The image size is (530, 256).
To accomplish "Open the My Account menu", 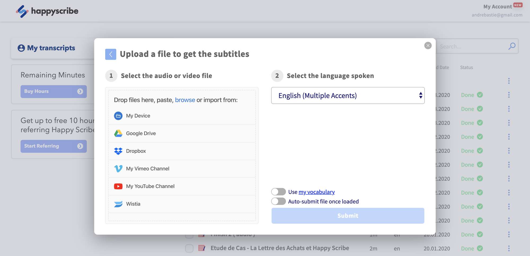I will [x=497, y=7].
